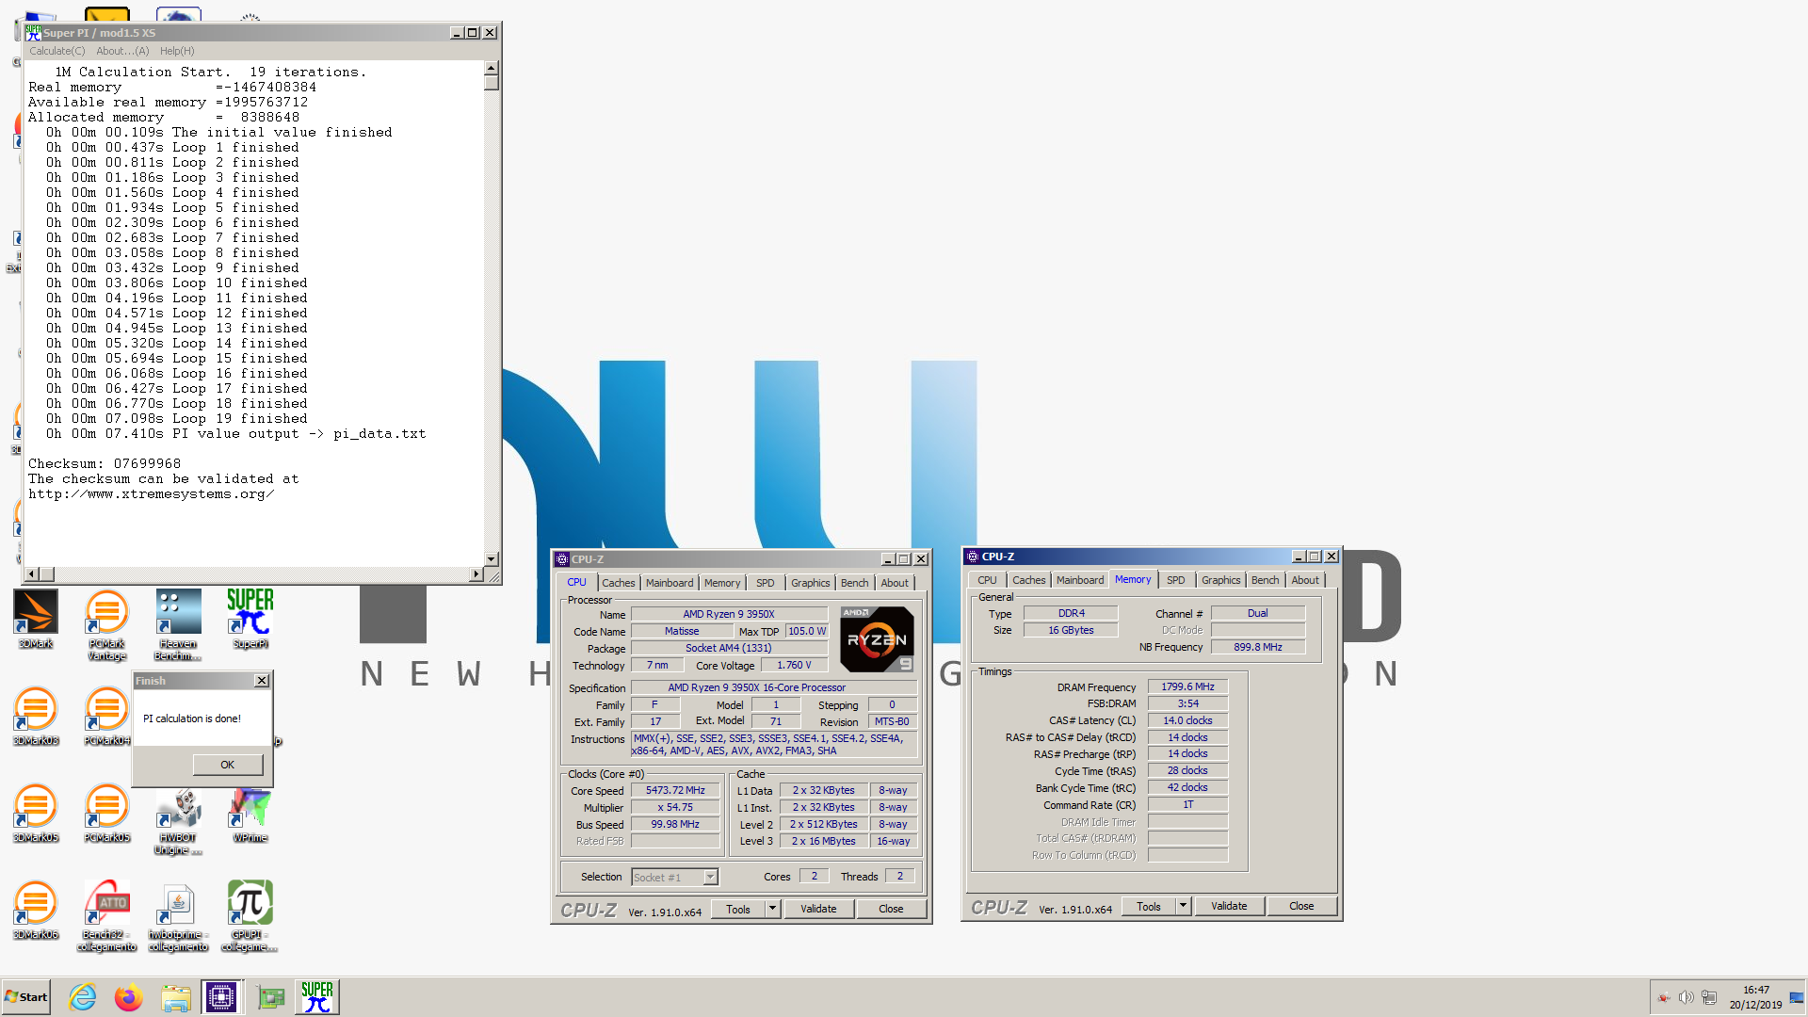Click the volume speaker tray icon
The width and height of the screenshot is (1808, 1017).
(1686, 997)
